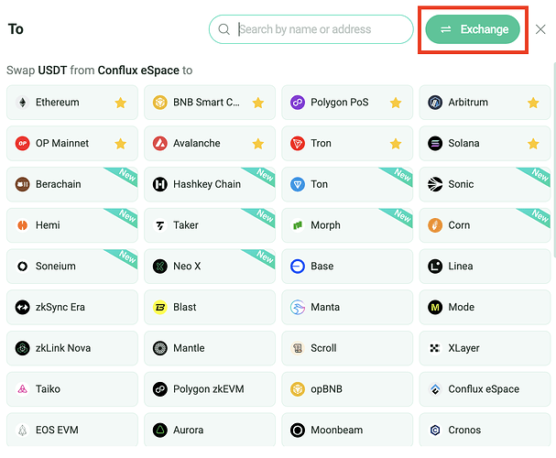Select the EOS EVM network
This screenshot has height=458, width=556.
tap(72, 430)
